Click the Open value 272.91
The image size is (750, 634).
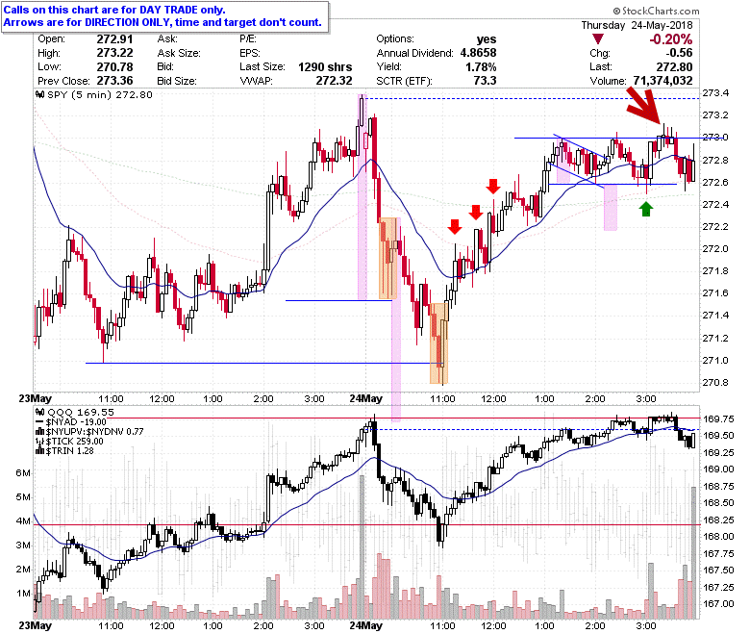pyautogui.click(x=114, y=39)
